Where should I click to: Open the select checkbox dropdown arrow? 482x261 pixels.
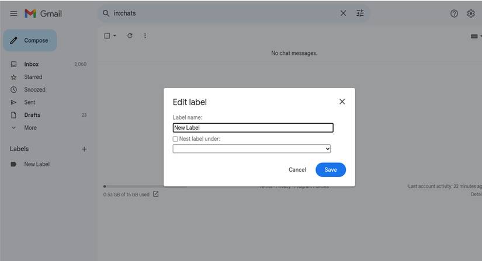click(x=115, y=36)
